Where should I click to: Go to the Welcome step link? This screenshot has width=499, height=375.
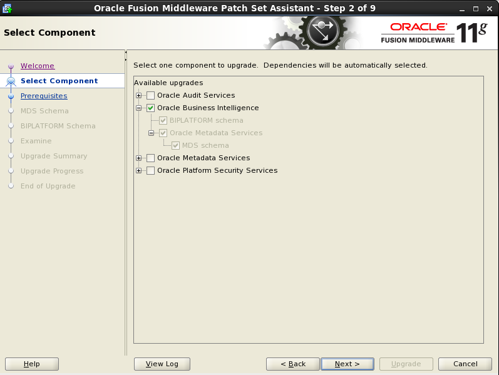(x=38, y=66)
